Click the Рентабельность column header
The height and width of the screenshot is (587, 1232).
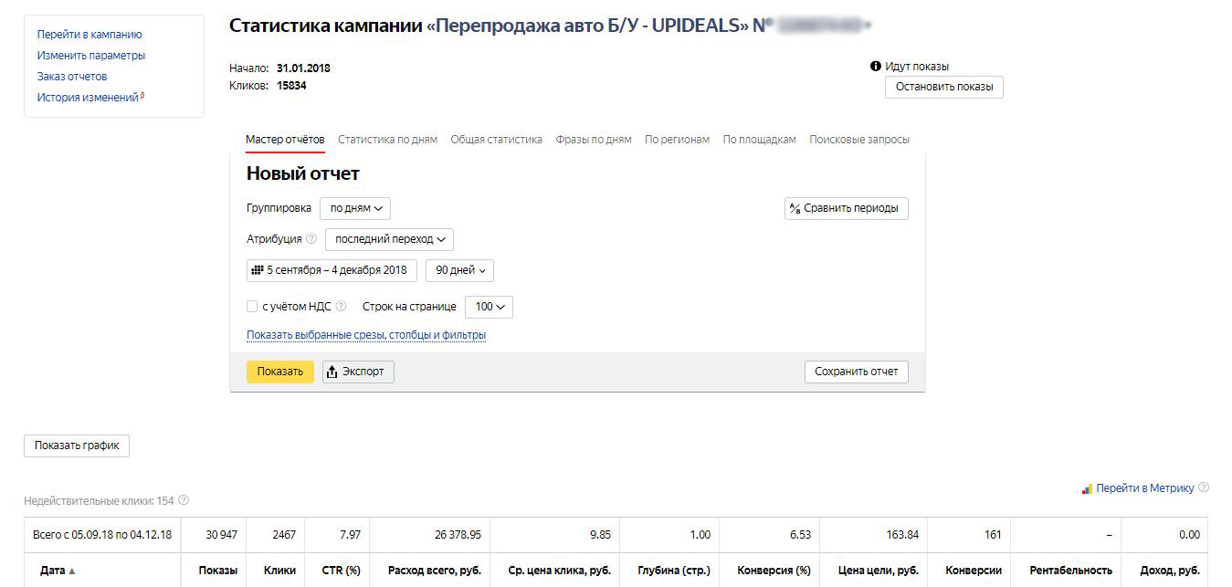point(1070,570)
